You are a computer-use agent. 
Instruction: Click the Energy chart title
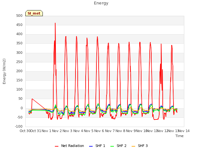[x=101, y=3]
